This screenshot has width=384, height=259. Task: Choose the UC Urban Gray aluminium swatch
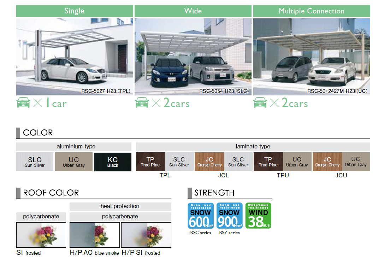pyautogui.click(x=74, y=162)
